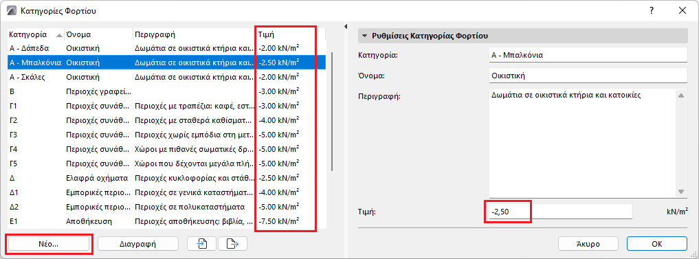Sort by the Κατηγορία column header
Screen dimensions: 699x259
(x=36, y=34)
